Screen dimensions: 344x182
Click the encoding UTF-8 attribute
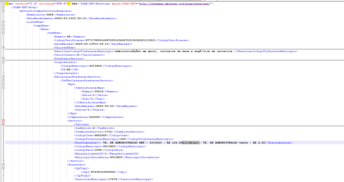pyautogui.click(x=53, y=4)
